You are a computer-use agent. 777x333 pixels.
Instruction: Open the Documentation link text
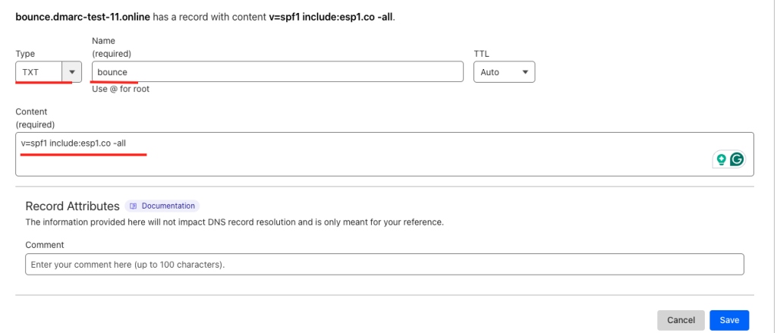(x=168, y=206)
